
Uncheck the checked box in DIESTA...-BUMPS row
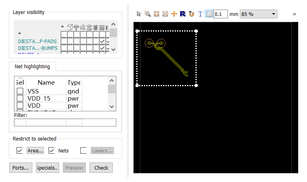point(102,48)
